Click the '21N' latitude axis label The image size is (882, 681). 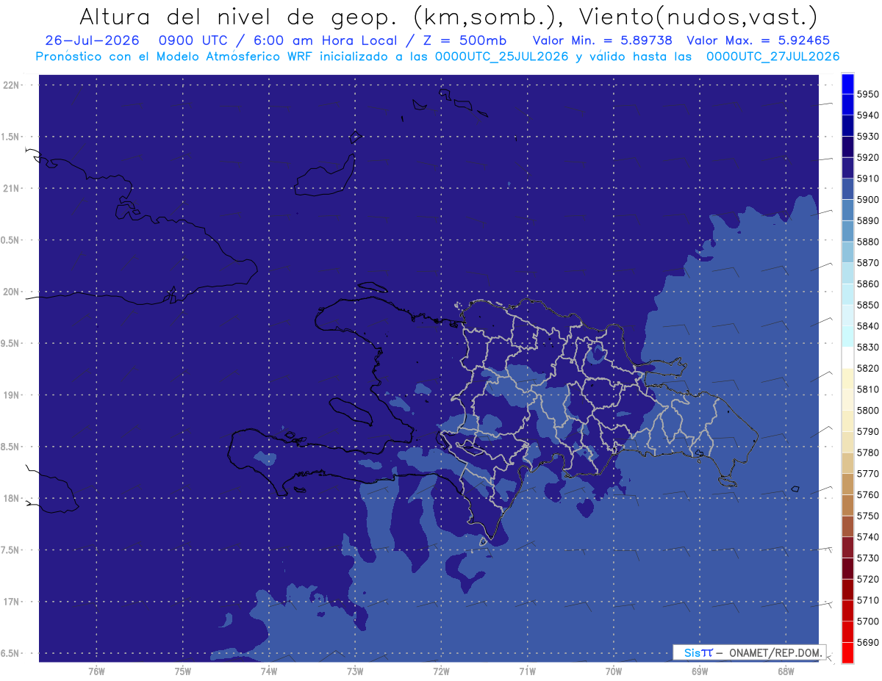pos(10,188)
